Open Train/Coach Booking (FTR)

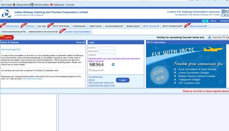[x=14, y=31]
